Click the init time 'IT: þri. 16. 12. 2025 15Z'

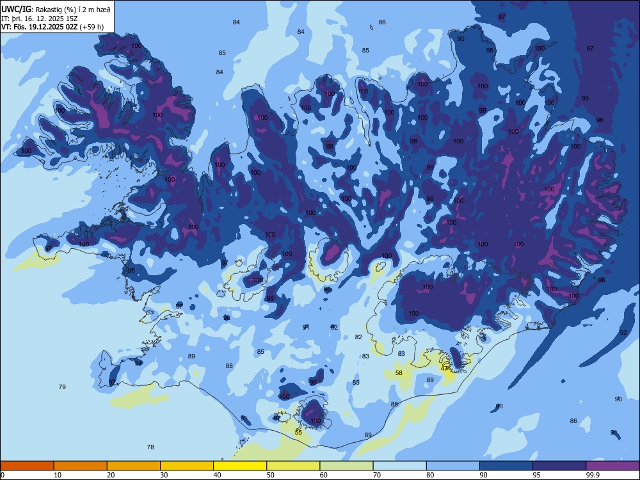(40, 19)
